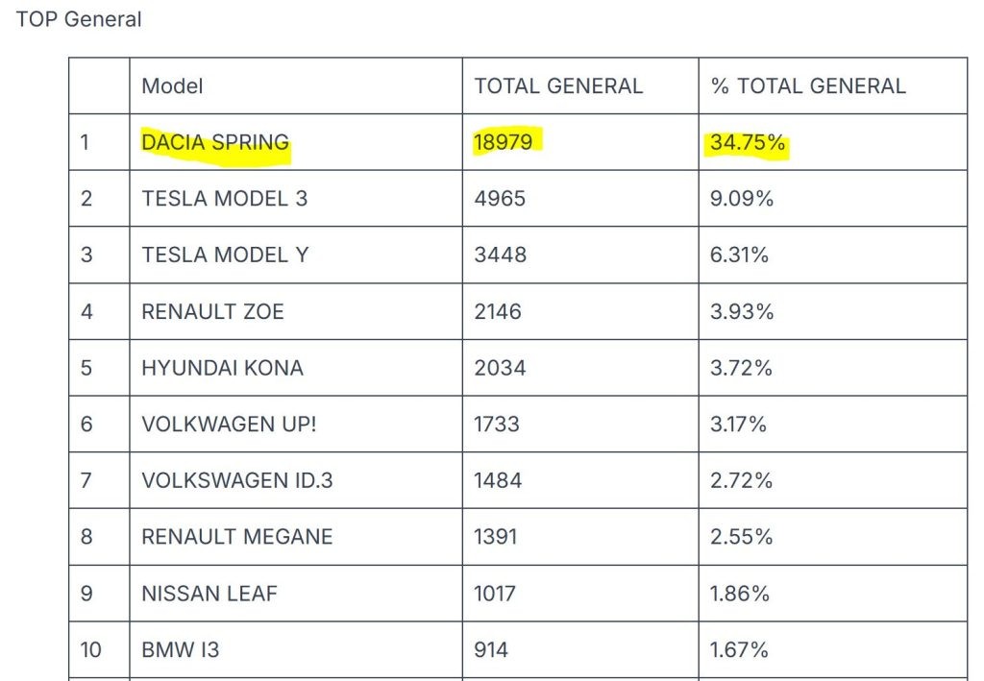Select the highlighted 34.75% percentage cell
Image resolution: width=984 pixels, height=681 pixels.
coord(748,143)
